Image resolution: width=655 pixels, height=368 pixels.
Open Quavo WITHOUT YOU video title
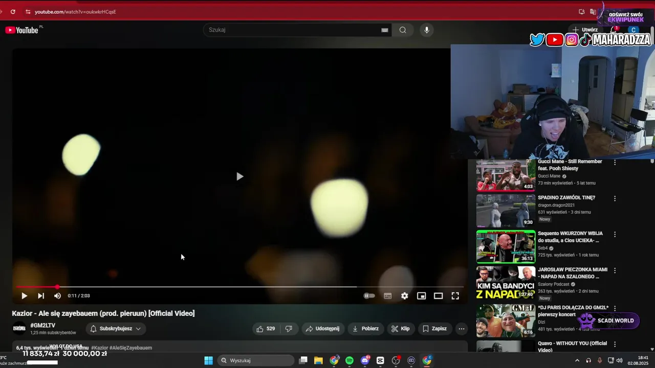pyautogui.click(x=573, y=347)
